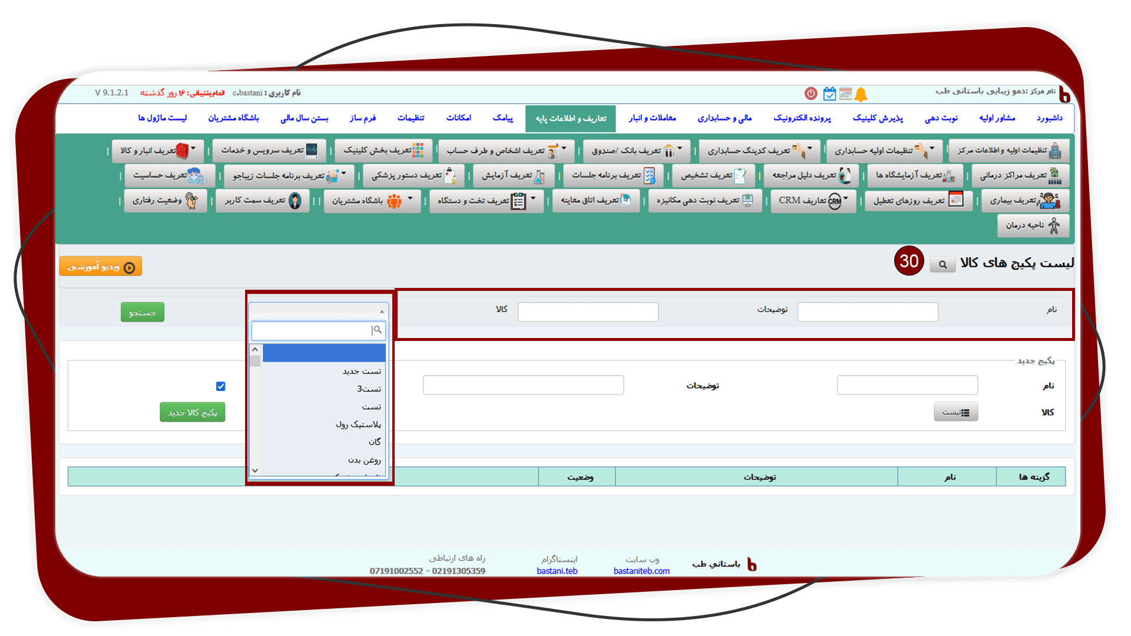This screenshot has width=1131, height=636.
Task: Click the red power logout icon
Action: [811, 93]
